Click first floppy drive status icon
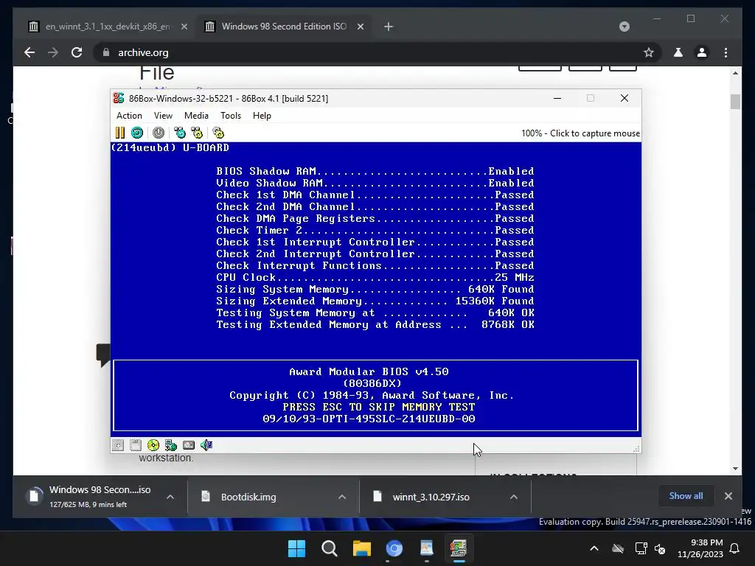This screenshot has height=566, width=755. [118, 445]
